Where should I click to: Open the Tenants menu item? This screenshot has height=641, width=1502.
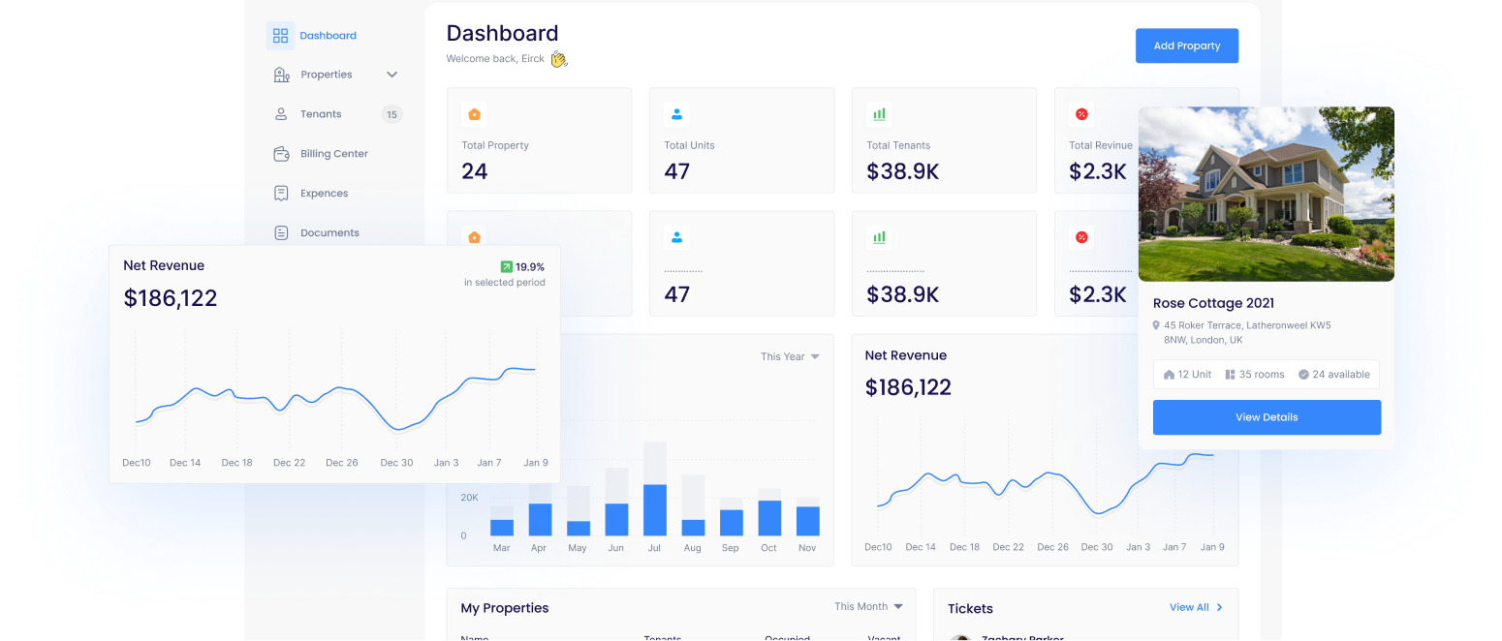[321, 114]
